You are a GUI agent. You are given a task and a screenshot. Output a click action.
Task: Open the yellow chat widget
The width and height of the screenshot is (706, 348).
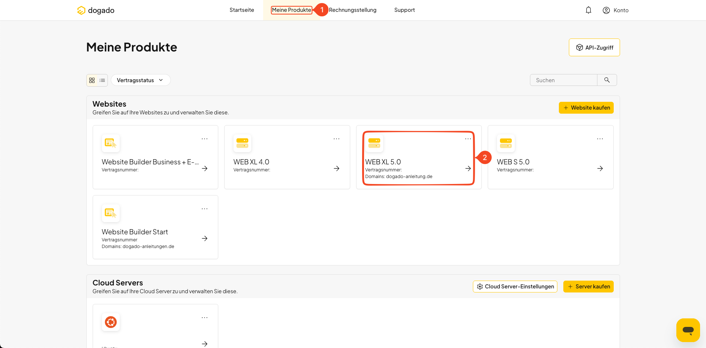click(x=688, y=330)
